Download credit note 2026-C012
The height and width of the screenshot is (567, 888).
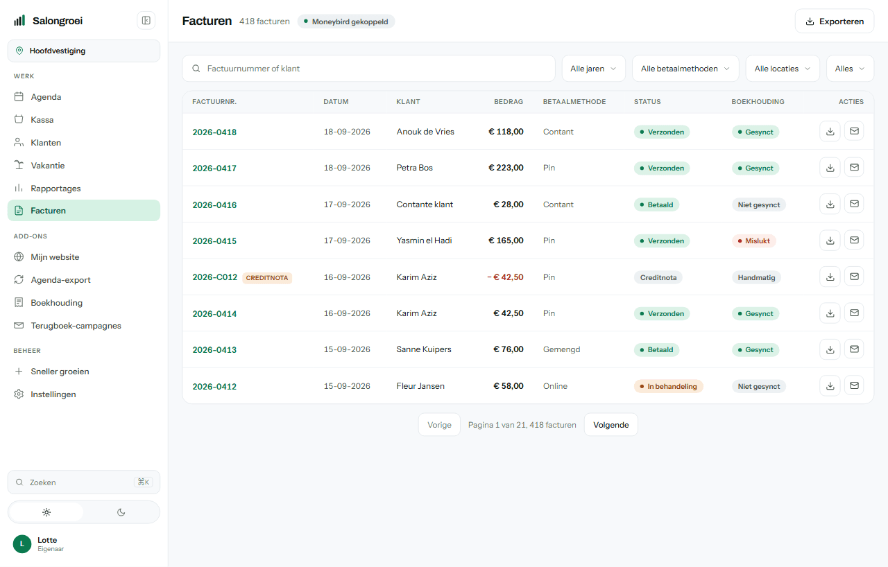pos(830,277)
